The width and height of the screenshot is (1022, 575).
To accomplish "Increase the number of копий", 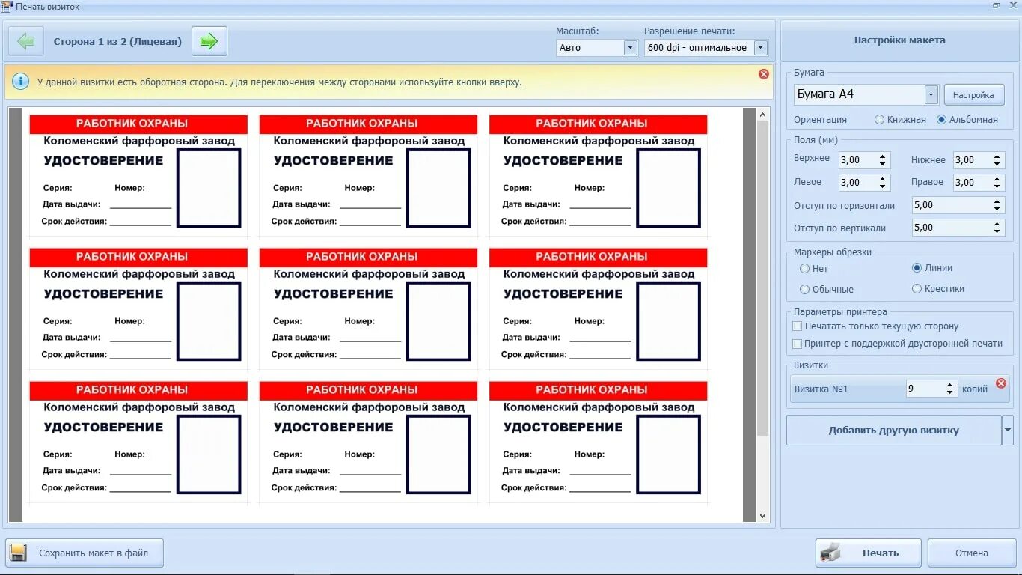I will [x=950, y=385].
